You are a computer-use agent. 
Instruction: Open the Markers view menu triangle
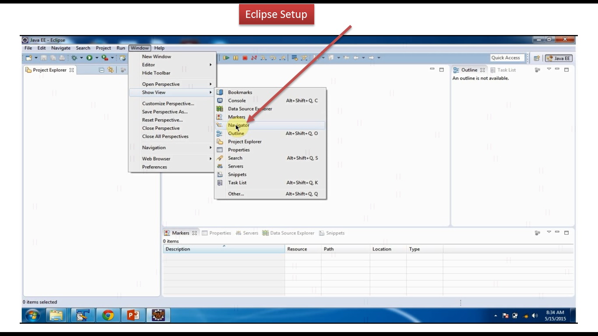click(x=549, y=233)
